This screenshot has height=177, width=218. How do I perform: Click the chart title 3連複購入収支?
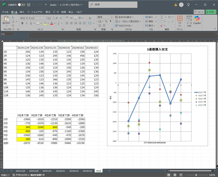(x=157, y=49)
